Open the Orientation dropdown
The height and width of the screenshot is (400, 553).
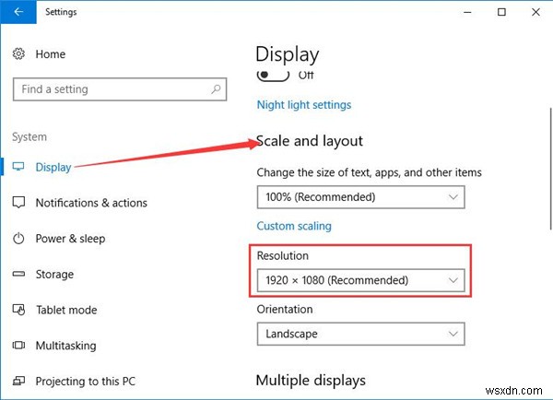(x=360, y=334)
